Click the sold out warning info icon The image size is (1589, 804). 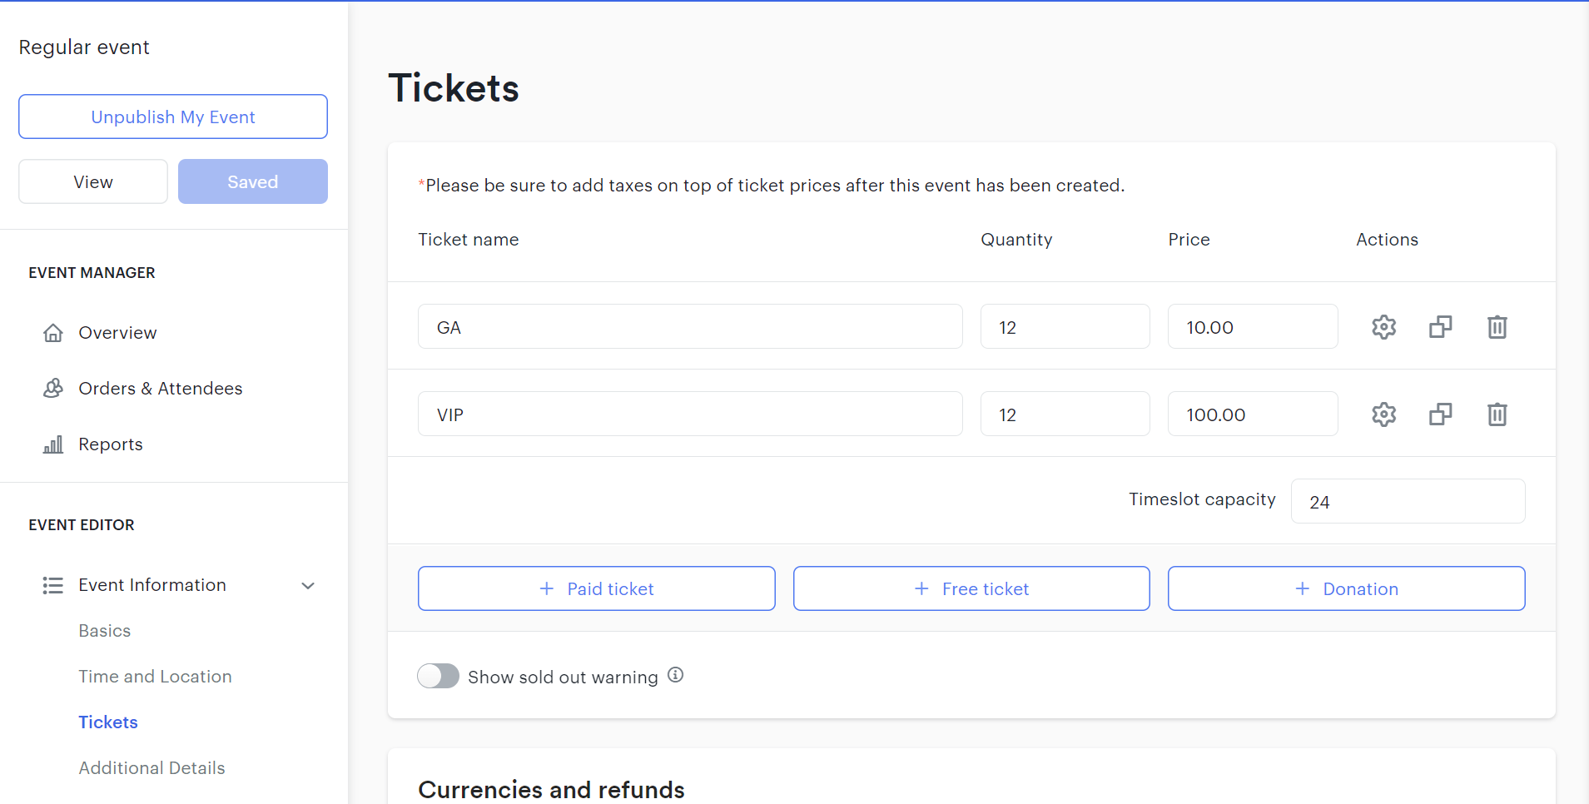(x=676, y=675)
